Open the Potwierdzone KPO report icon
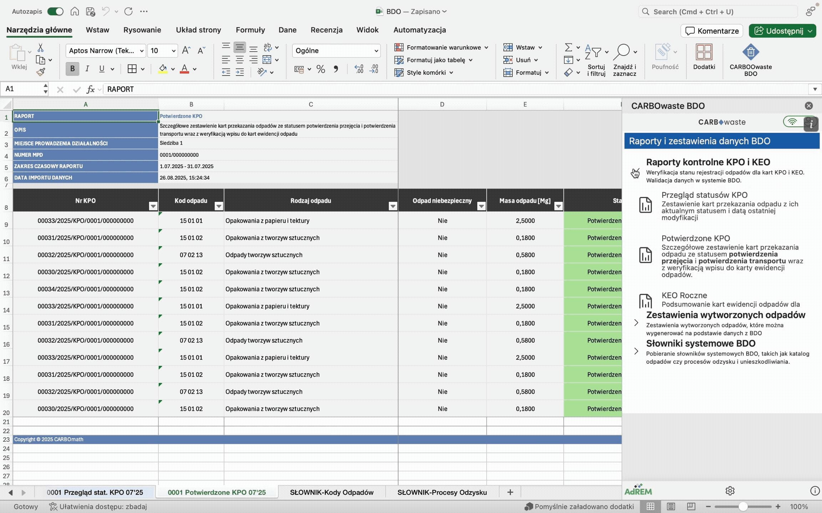This screenshot has width=822, height=513. coord(645,255)
